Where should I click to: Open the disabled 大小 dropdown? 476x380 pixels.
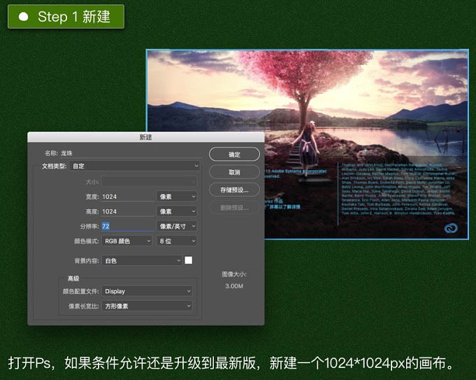[x=149, y=182]
